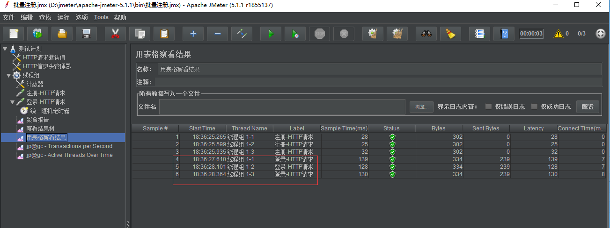This screenshot has height=228, width=610.
Task: Select HTTP信息头管理器 in the tree
Action: coord(47,66)
